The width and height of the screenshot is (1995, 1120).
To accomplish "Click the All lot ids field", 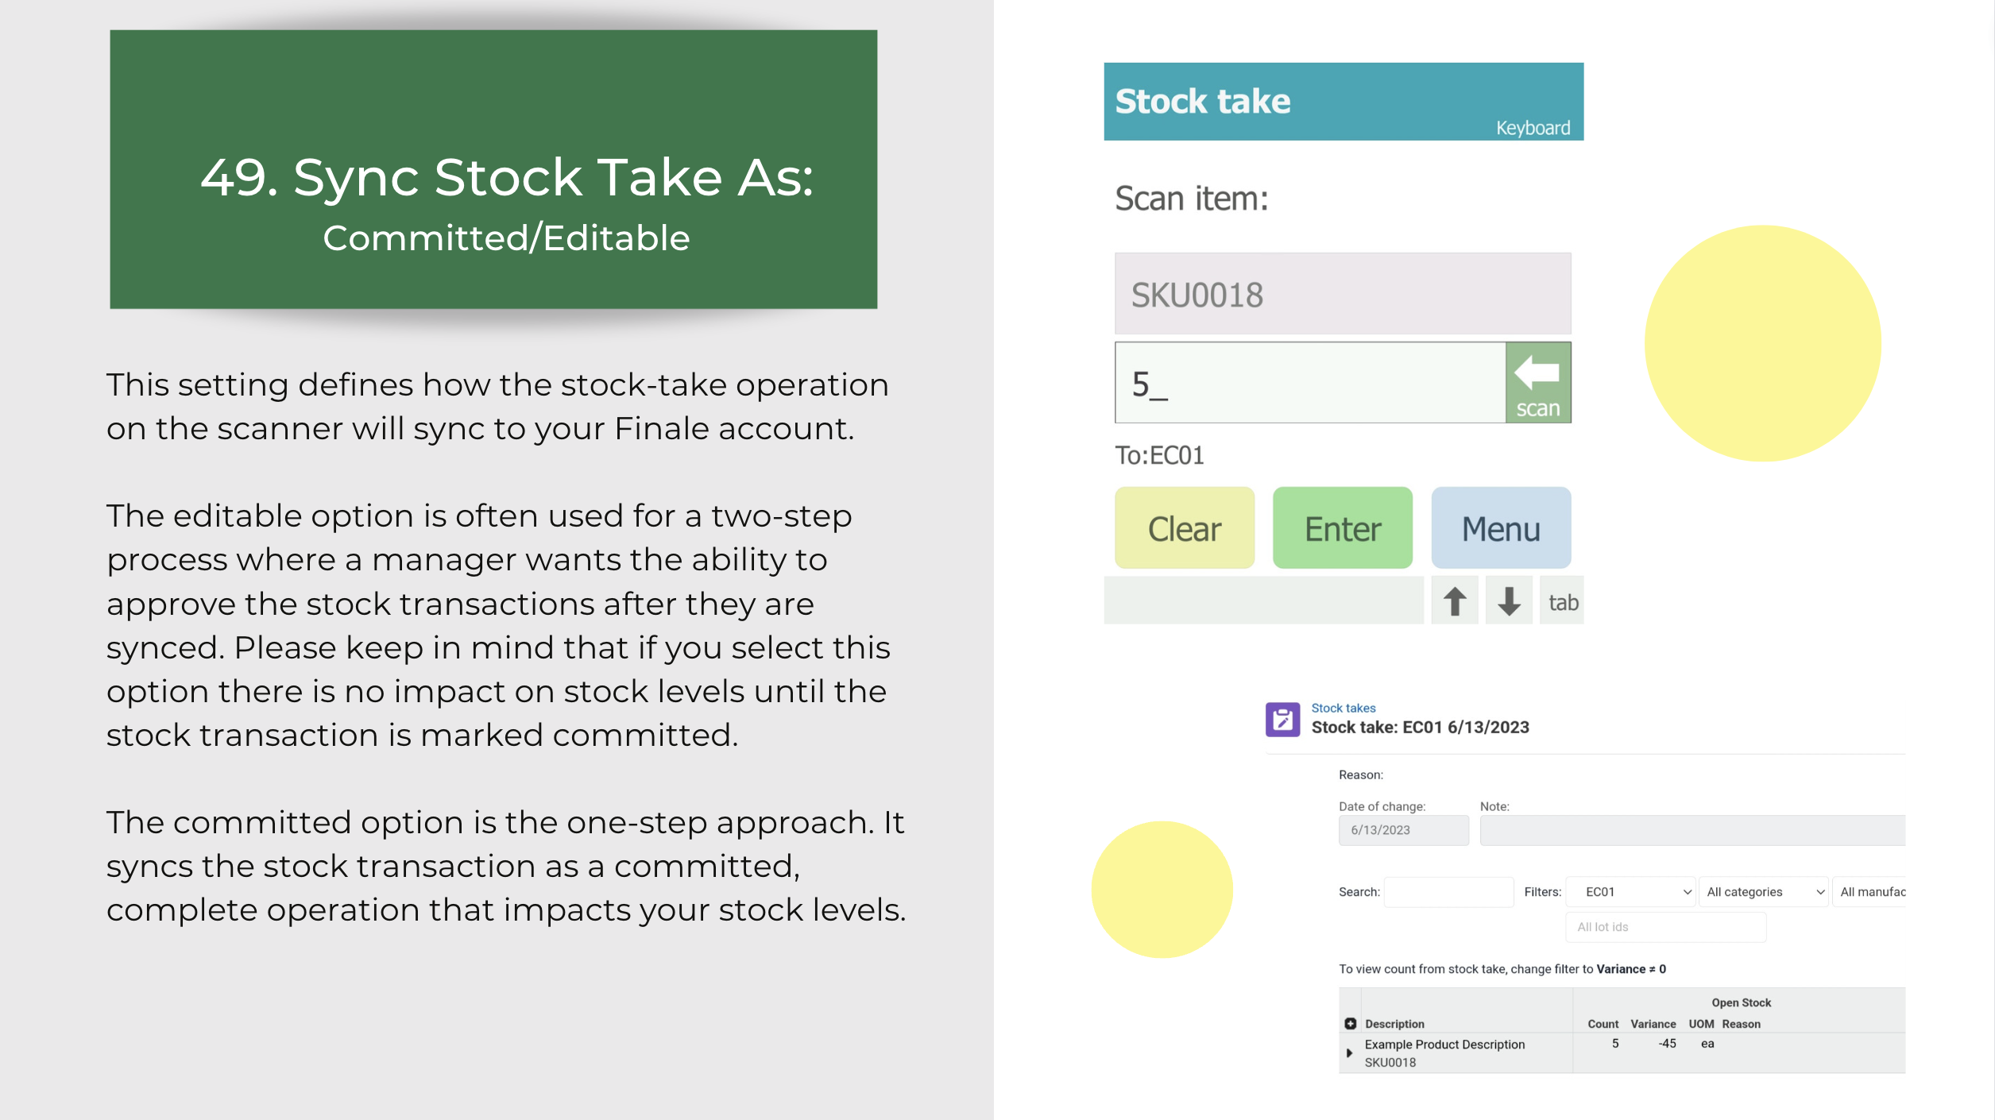I will (x=1665, y=927).
